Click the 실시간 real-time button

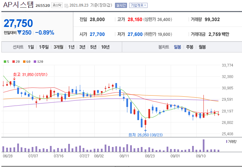[x=121, y=6]
